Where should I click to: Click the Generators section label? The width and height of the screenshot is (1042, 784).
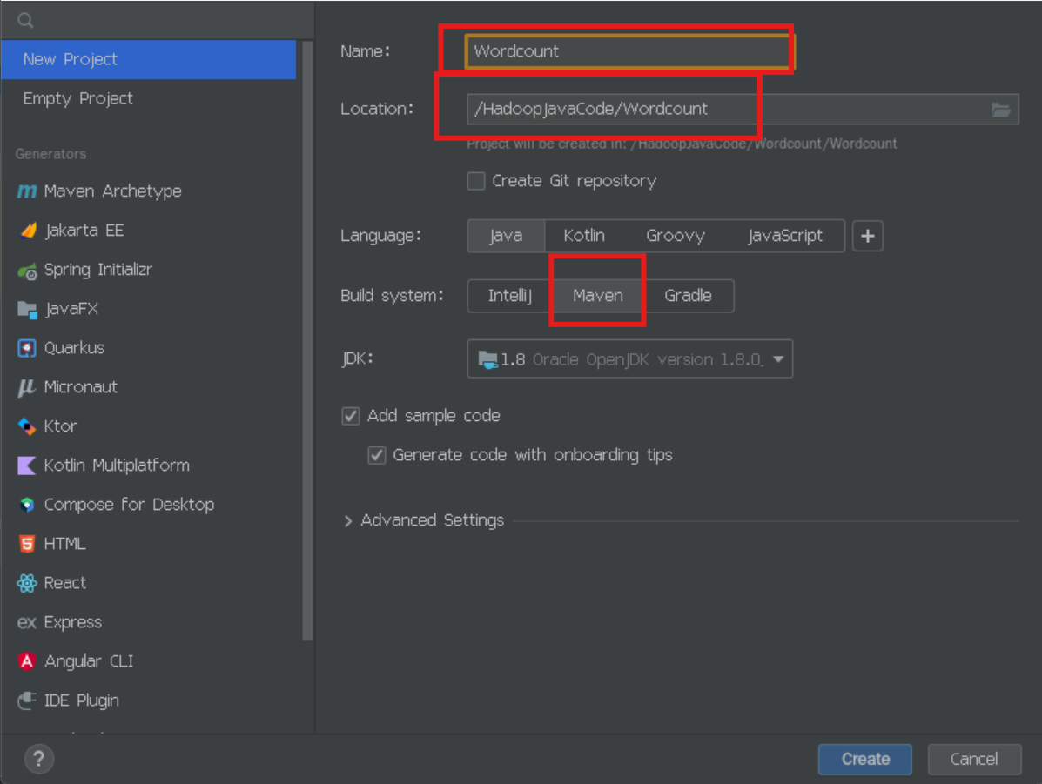[50, 154]
